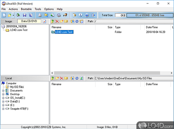This screenshot has width=174, height=129.
Task: Save the image with the floppy disk icon
Action: click(24, 15)
